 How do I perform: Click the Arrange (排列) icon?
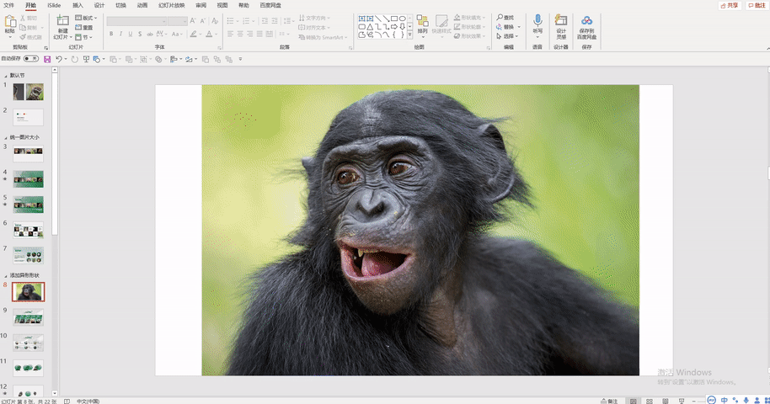[422, 20]
